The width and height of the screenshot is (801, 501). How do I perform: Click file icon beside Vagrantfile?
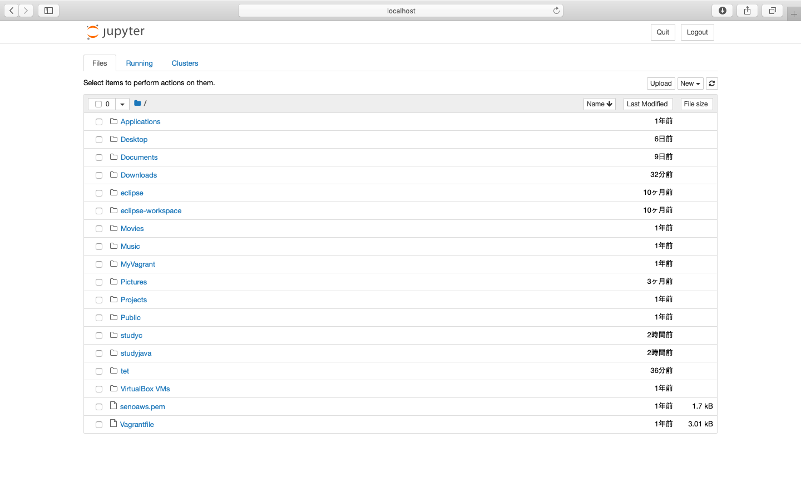(x=113, y=424)
